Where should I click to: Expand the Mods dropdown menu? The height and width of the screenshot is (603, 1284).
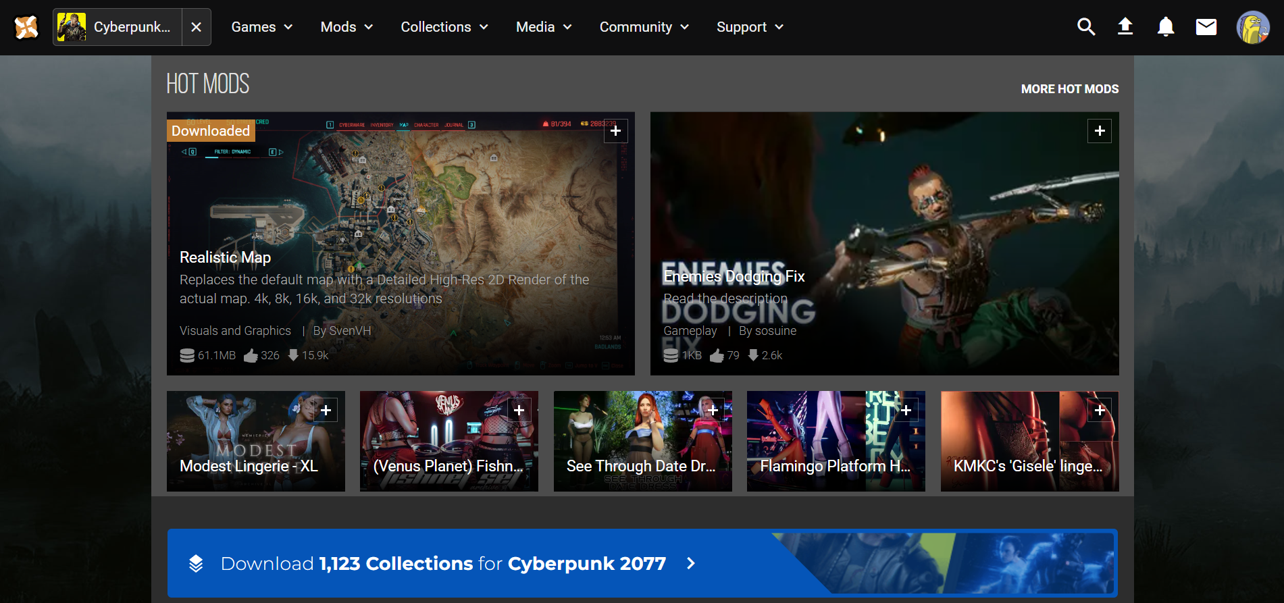(346, 27)
